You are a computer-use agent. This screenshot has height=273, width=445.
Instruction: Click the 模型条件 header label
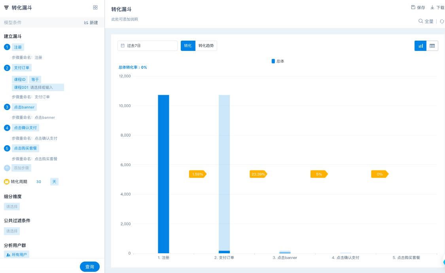(13, 22)
